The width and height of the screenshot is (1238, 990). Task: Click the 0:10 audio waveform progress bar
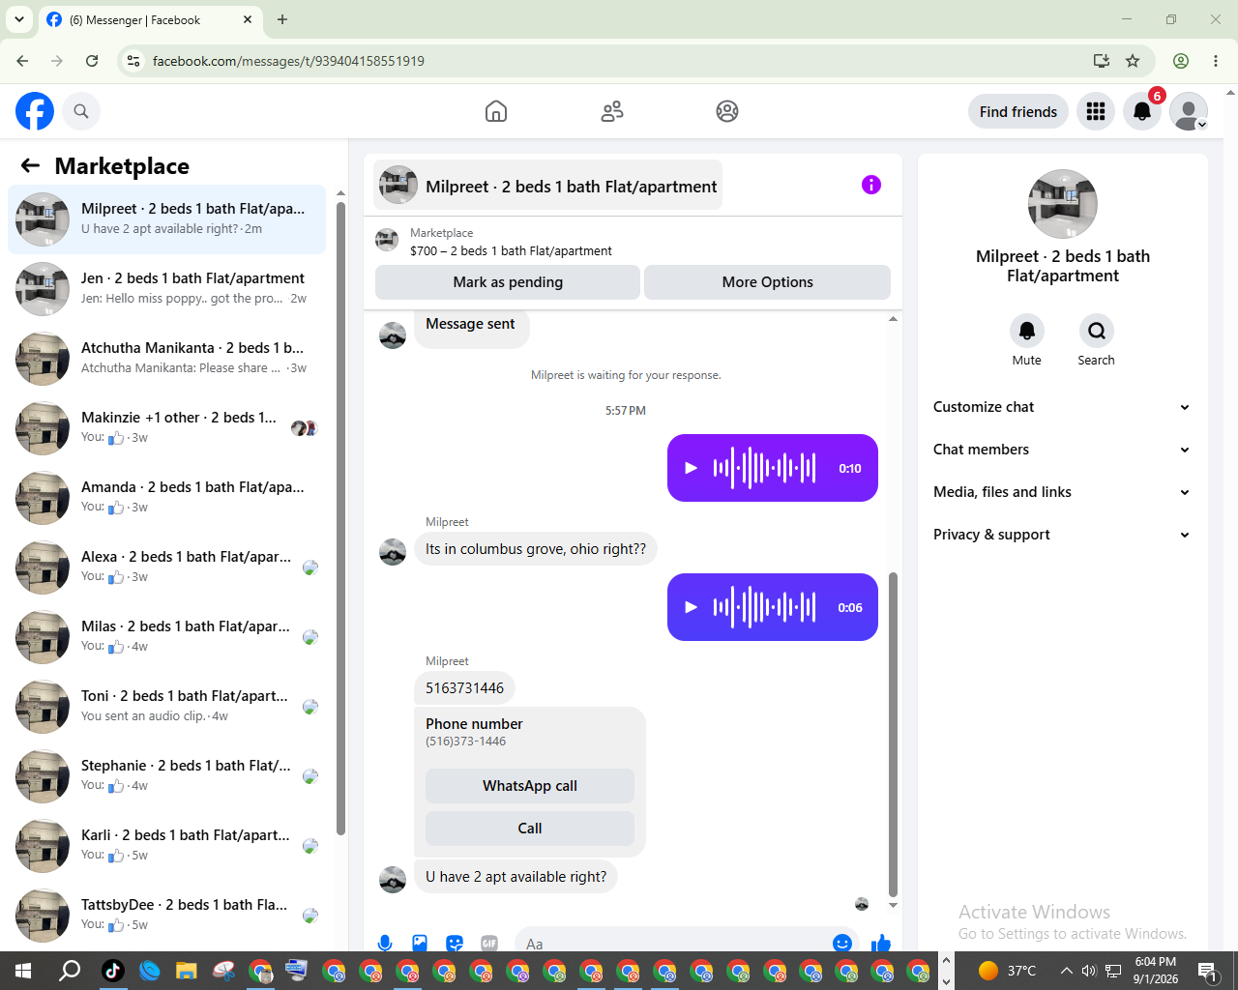[x=764, y=468]
